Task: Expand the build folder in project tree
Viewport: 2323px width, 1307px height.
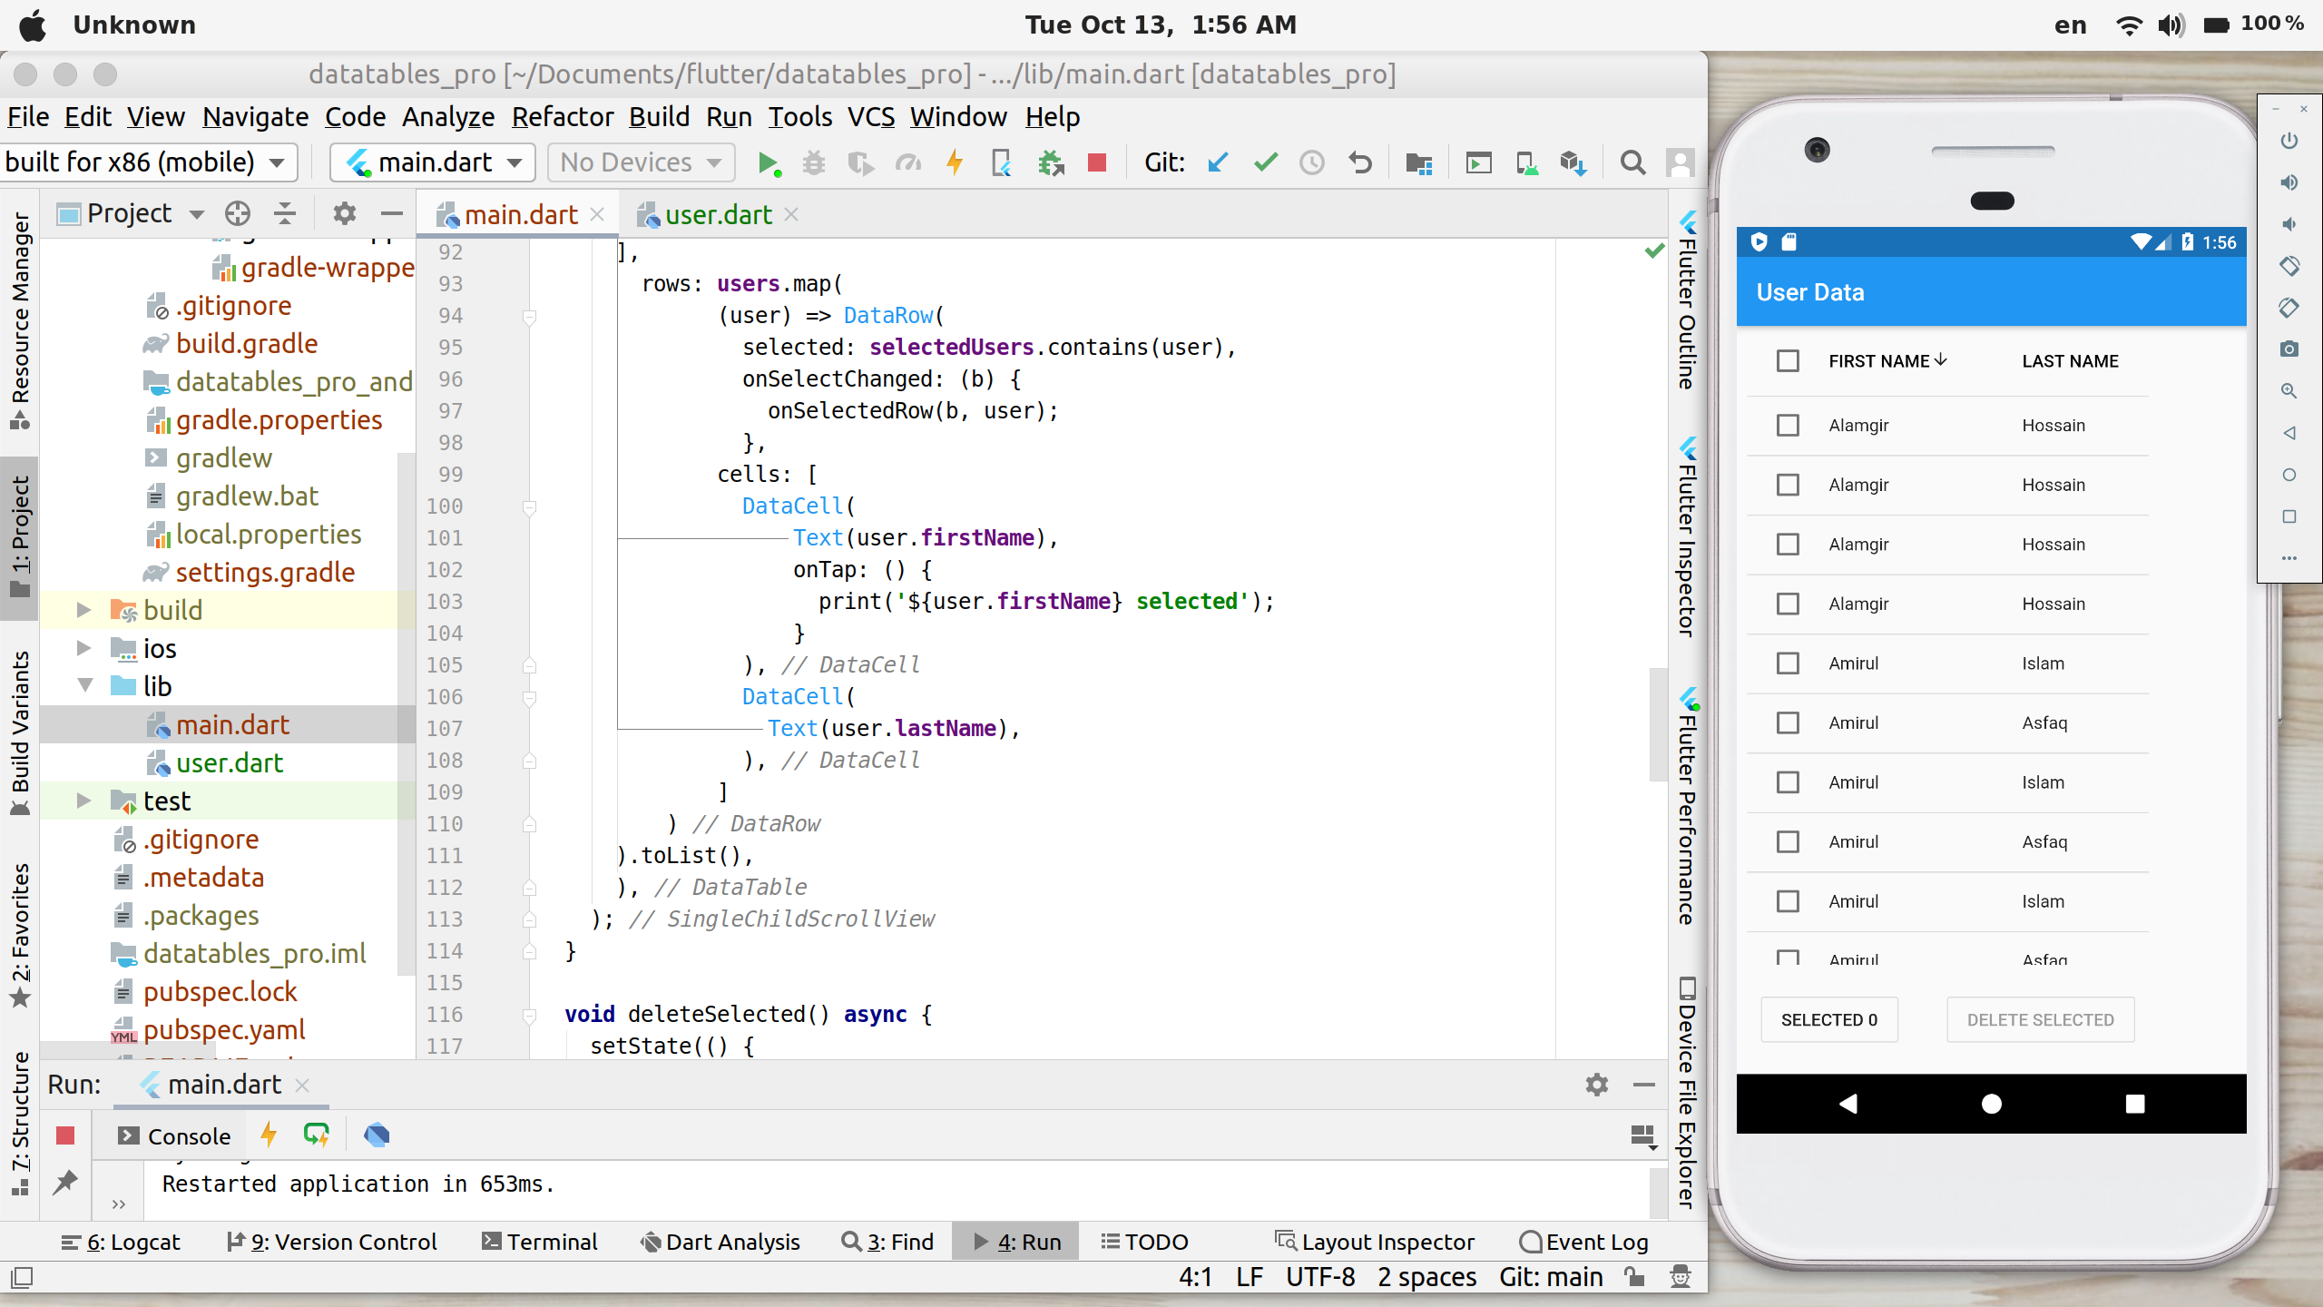Action: (x=83, y=610)
